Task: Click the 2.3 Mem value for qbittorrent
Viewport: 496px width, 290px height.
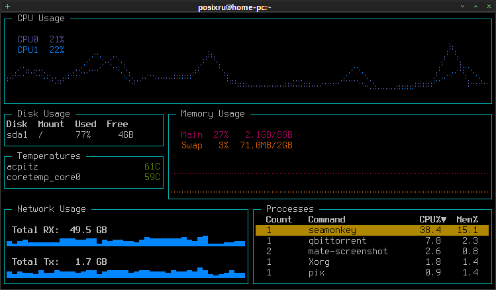Action: pos(470,240)
